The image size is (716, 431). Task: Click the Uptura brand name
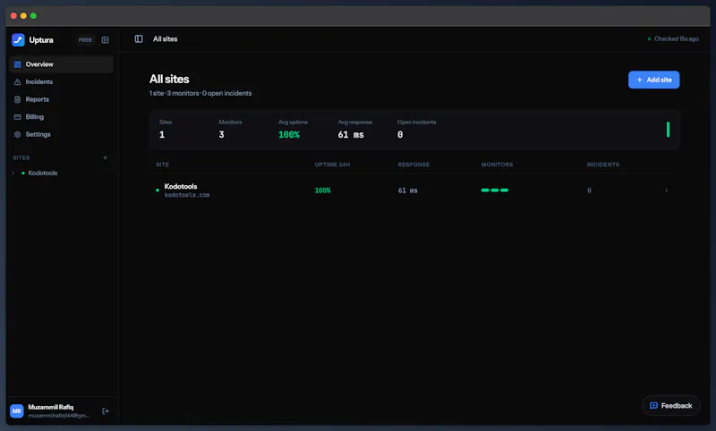(x=41, y=40)
